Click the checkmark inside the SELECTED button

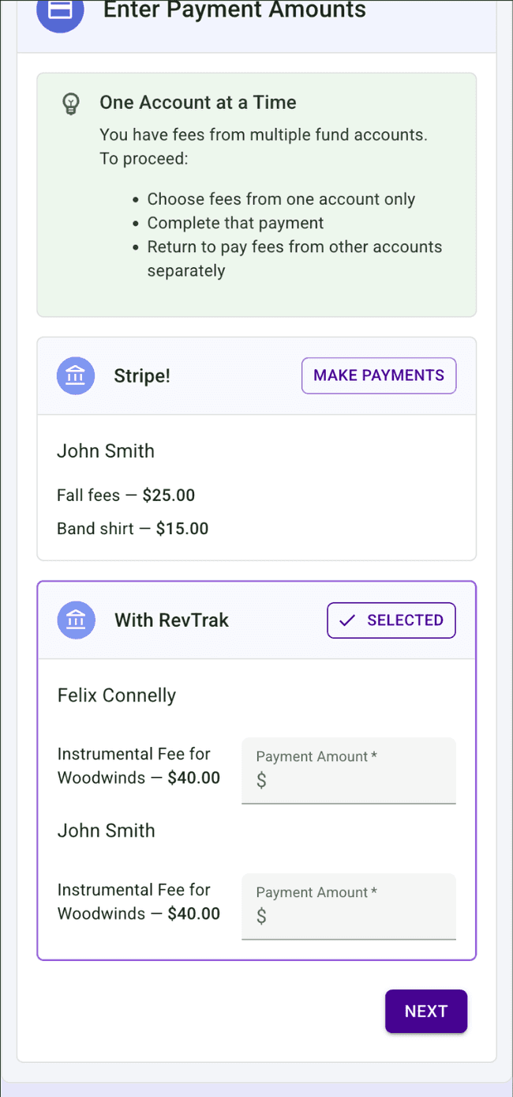point(346,620)
